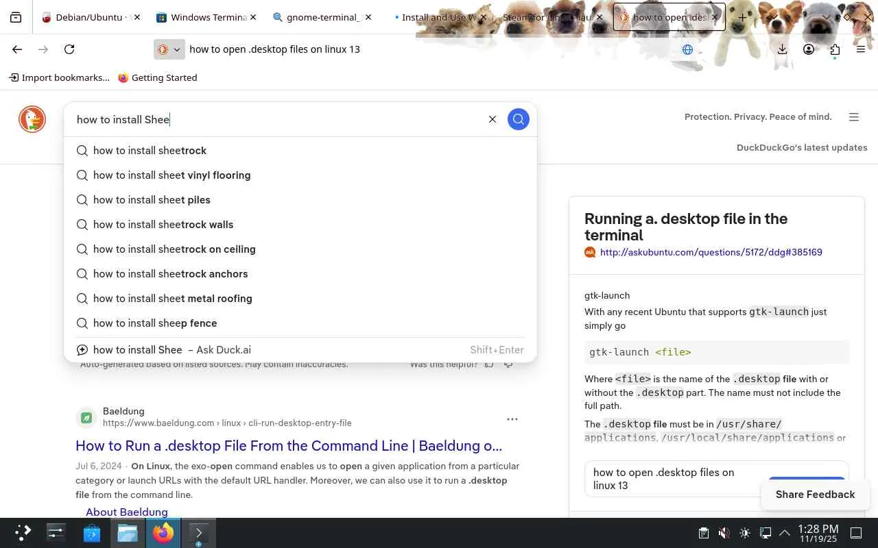Select suggestion "how to install sheetrock"
878x548 pixels.
point(300,151)
